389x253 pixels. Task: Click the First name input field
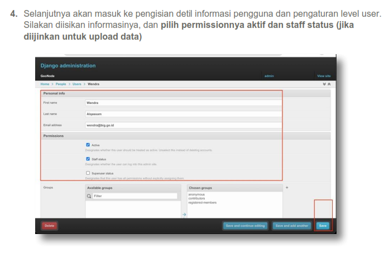(x=183, y=103)
